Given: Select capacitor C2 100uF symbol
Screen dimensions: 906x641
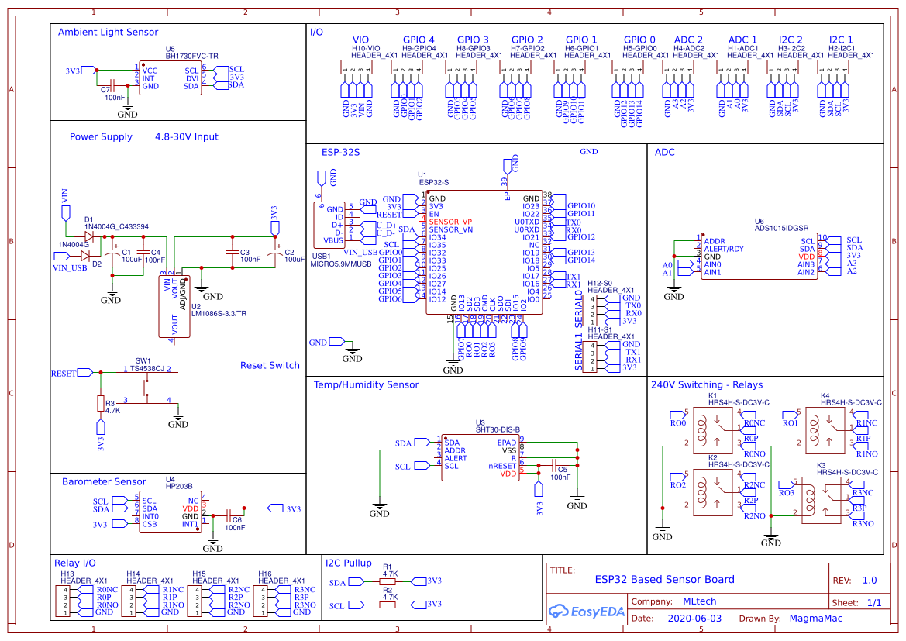Looking at the screenshot, I should click(276, 252).
